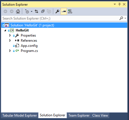
Task: Expand the Properties node
Action: pos(10,35)
